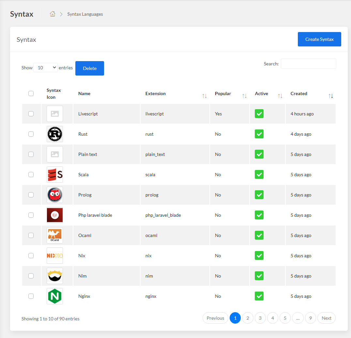351x338 pixels.
Task: Click the 'Yes' popular value for Livescript
Action: (218, 114)
